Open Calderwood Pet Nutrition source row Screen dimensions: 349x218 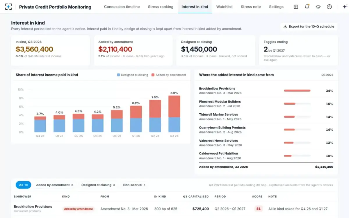pos(266,156)
